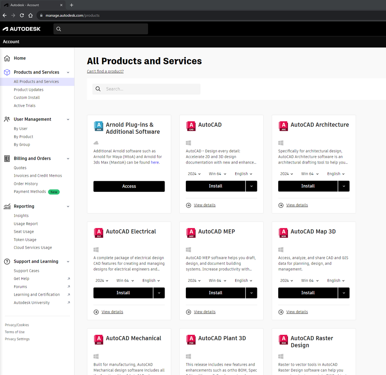Open View details for AutoCAD Map 3D
This screenshot has width=386, height=375.
tap(297, 312)
